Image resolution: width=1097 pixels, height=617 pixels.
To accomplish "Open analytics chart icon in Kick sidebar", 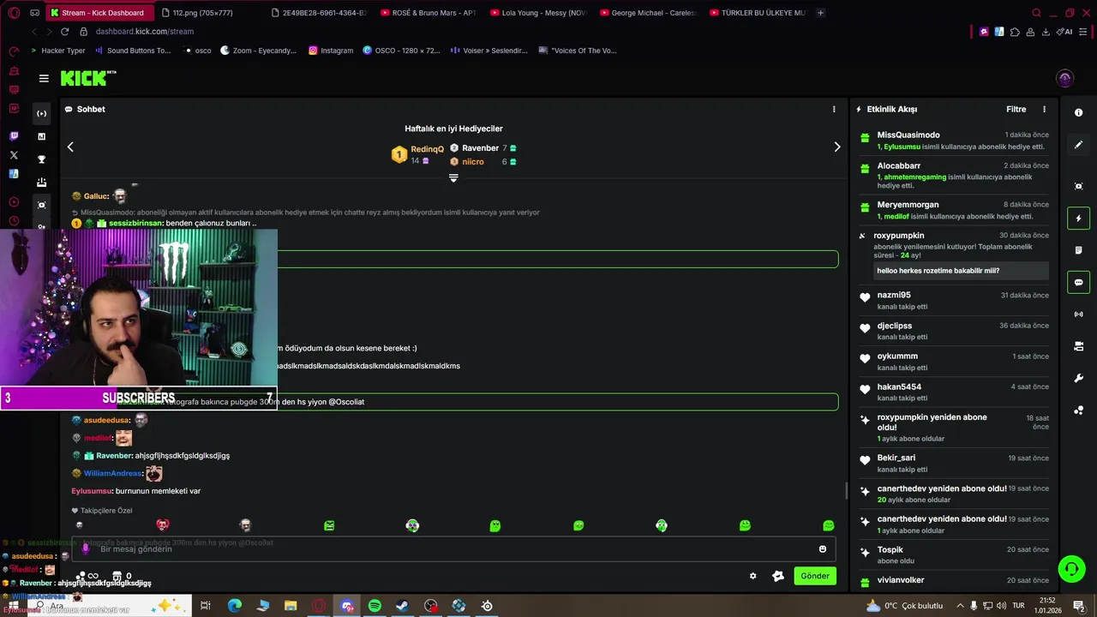I will pos(41,136).
